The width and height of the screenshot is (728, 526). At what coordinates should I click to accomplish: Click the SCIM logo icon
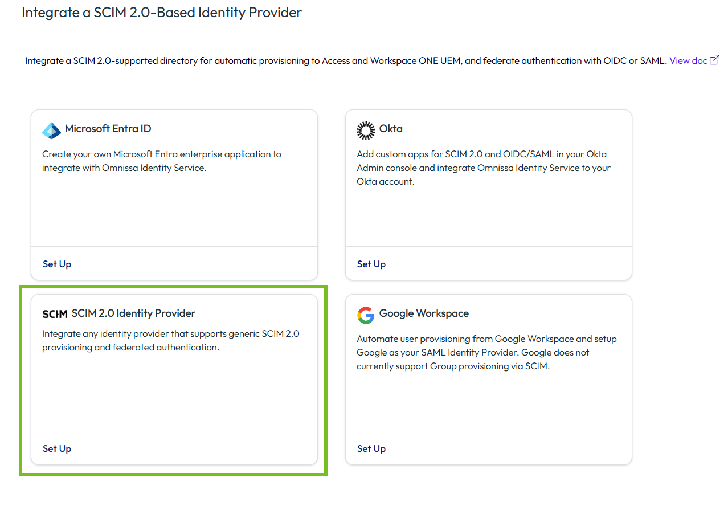[x=55, y=314]
